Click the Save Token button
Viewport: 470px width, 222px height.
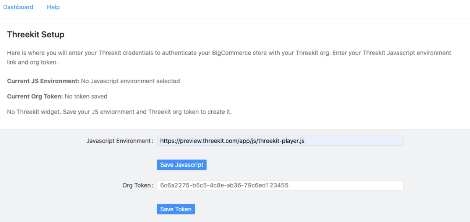(x=176, y=209)
